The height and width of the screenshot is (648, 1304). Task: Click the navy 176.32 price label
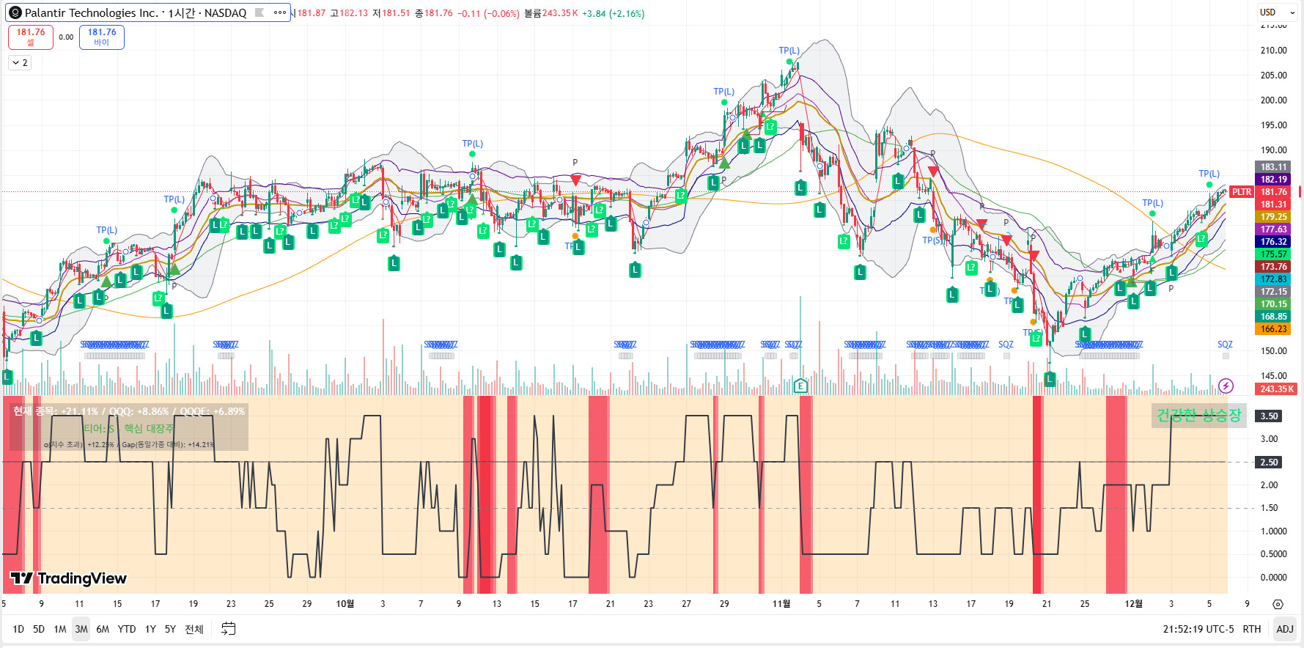coord(1273,242)
